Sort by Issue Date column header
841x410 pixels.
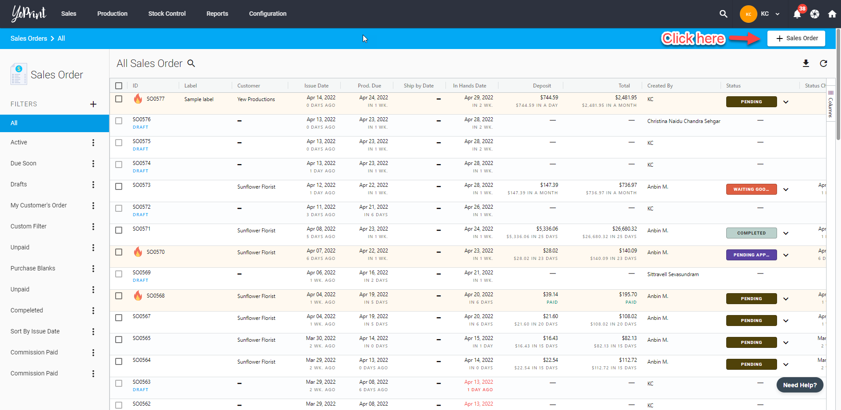316,86
